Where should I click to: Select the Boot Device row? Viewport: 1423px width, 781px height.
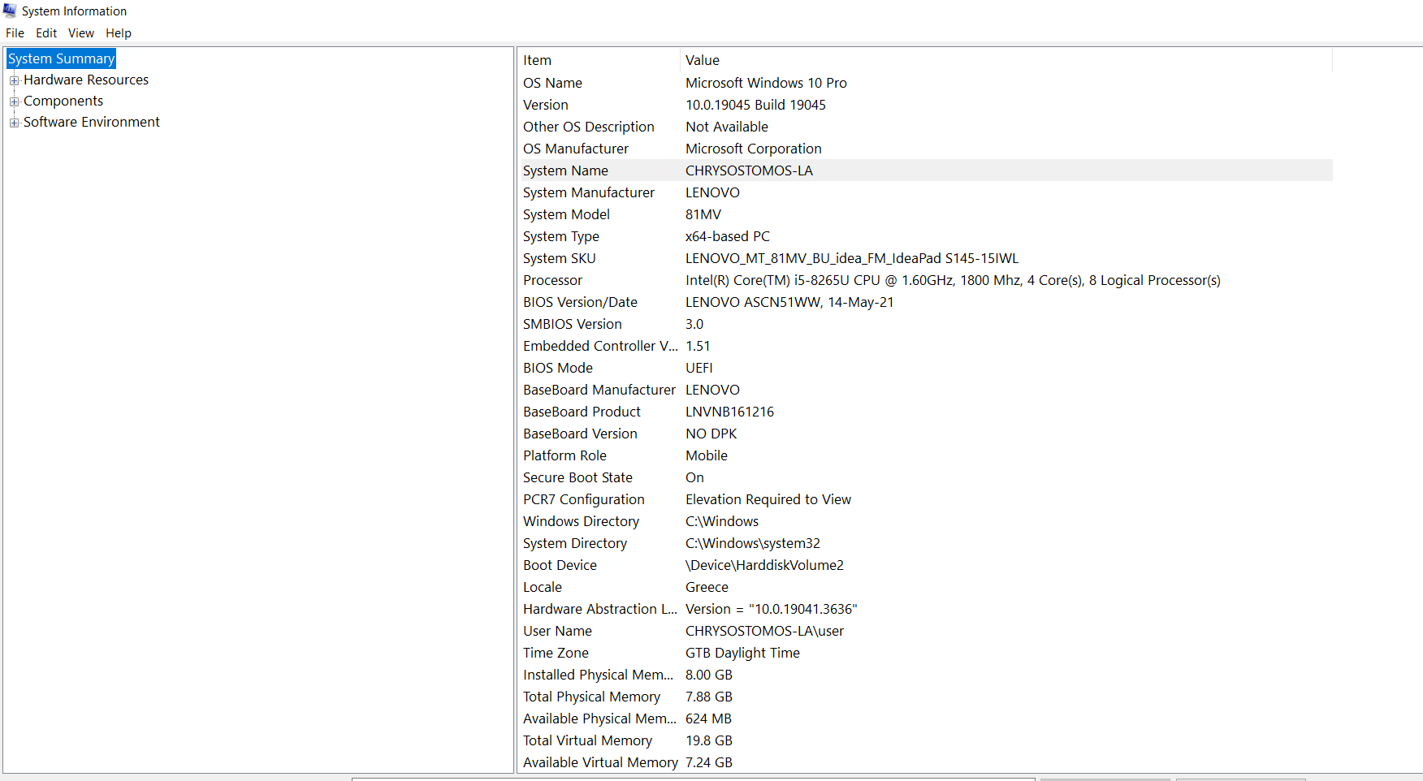(x=925, y=565)
